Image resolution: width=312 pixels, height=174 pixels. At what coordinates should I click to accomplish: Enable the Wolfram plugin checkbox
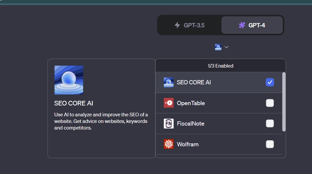tap(270, 144)
